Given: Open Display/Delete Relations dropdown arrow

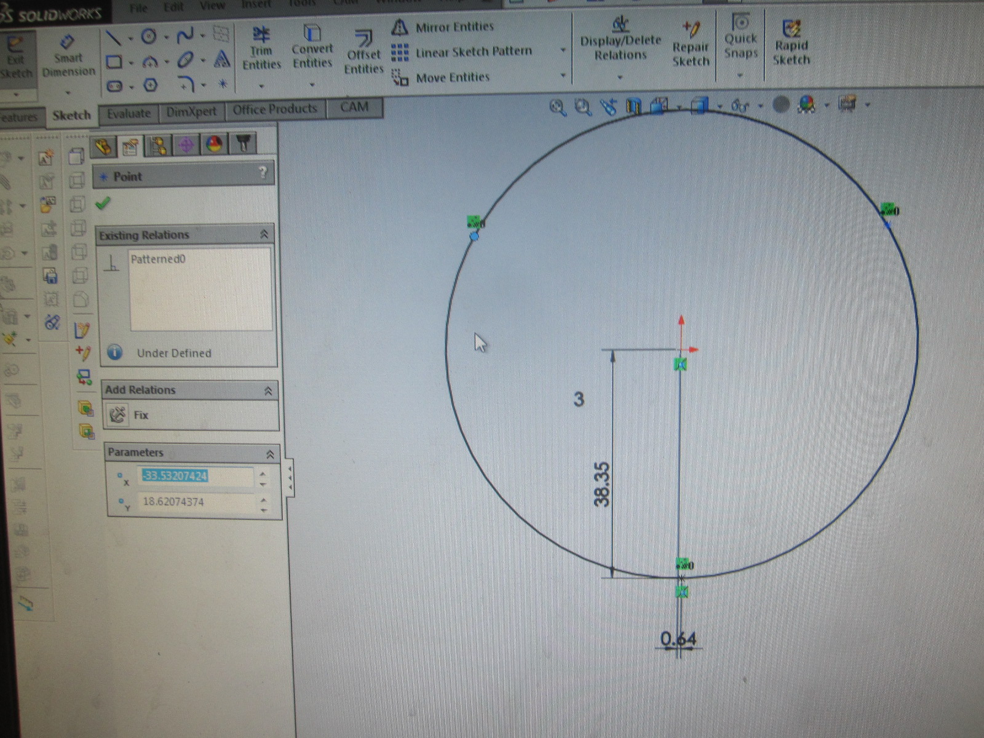Looking at the screenshot, I should 620,77.
